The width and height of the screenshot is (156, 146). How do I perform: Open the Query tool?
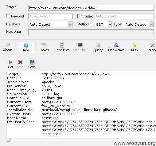(98, 47)
